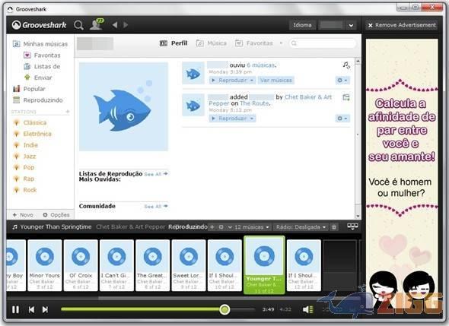Toggle queue size view icon
The image size is (449, 326).
tap(352, 226)
